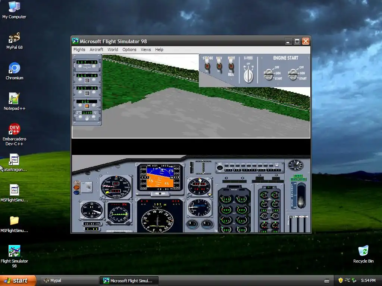Open My Computer desktop icon

pyautogui.click(x=14, y=10)
